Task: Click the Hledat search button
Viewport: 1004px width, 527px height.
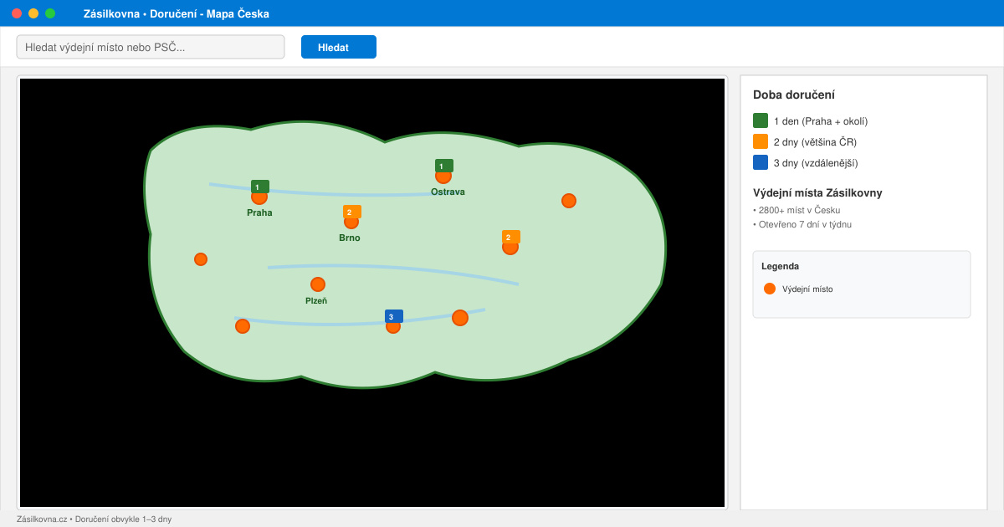Action: coord(339,47)
